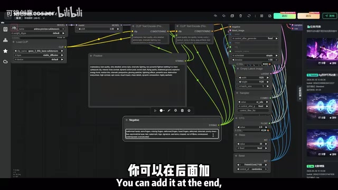
Task: Open the cloud icon in left sidebar
Action: (x=5, y=62)
